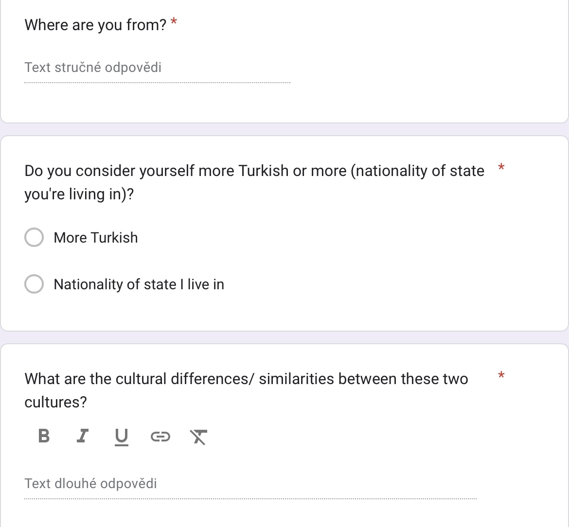Click the Nationality of state I live in label
Viewport: 569px width, 527px height.
139,284
